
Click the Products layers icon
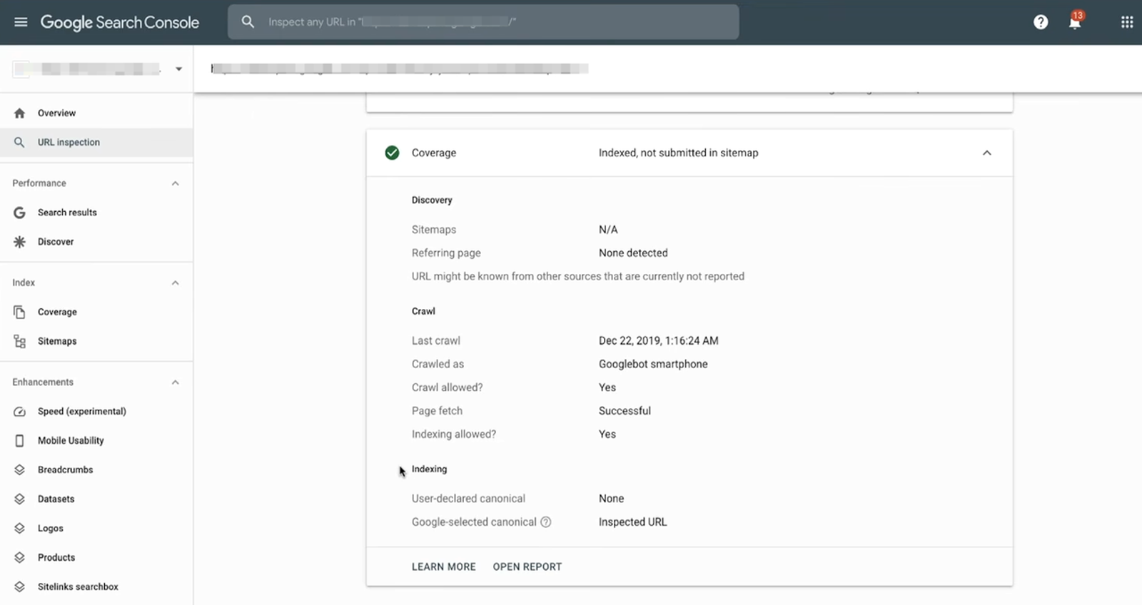point(19,558)
